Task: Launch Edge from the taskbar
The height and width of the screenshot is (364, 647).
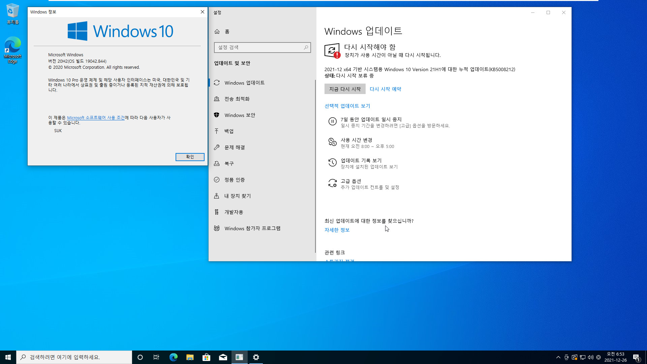Action: tap(173, 357)
